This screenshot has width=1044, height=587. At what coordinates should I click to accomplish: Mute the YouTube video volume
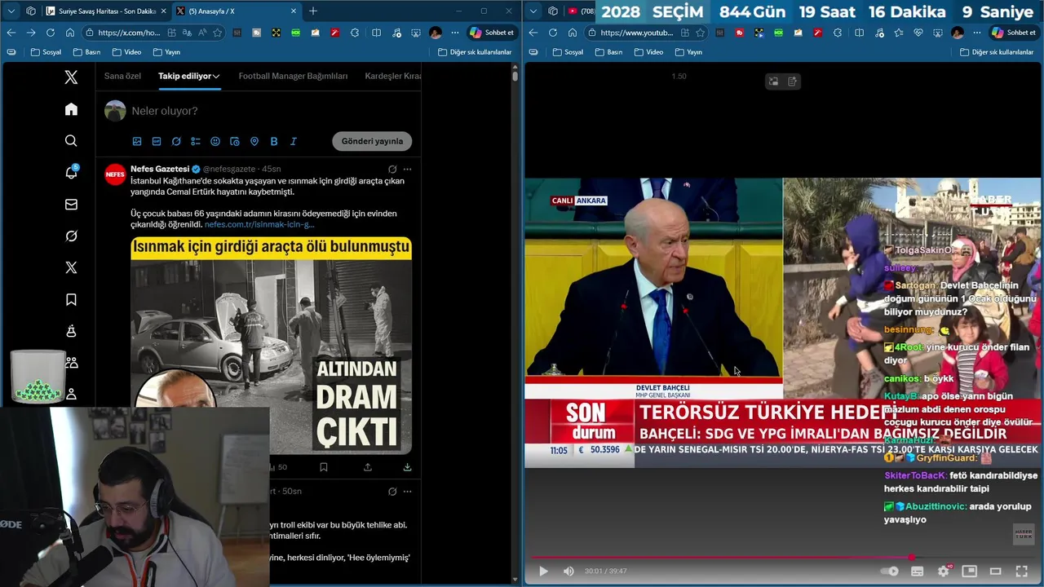pyautogui.click(x=568, y=572)
